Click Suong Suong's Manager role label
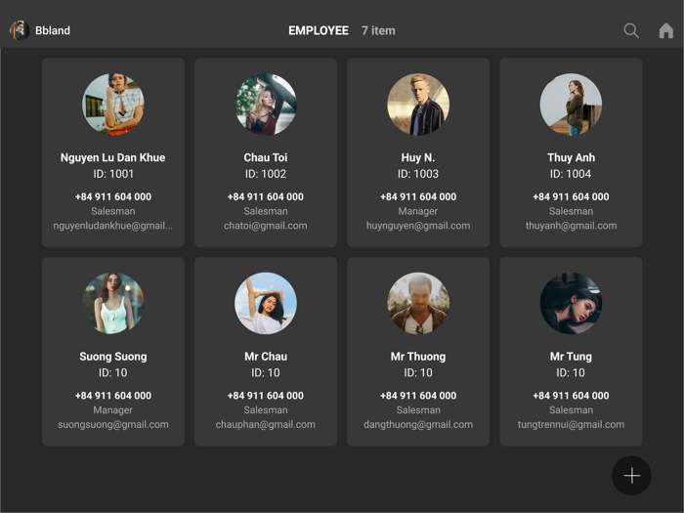684x513 pixels. tap(113, 410)
